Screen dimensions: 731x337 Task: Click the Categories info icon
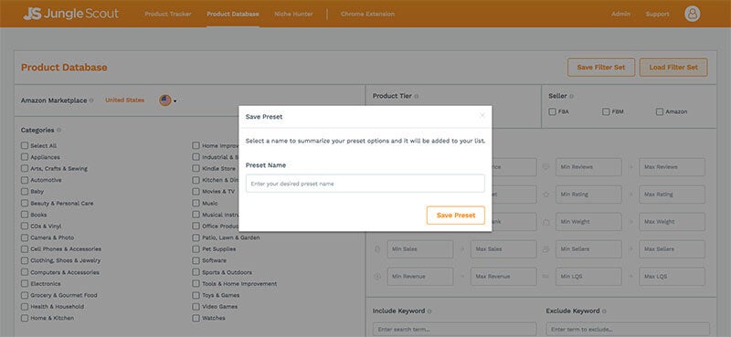pos(58,131)
